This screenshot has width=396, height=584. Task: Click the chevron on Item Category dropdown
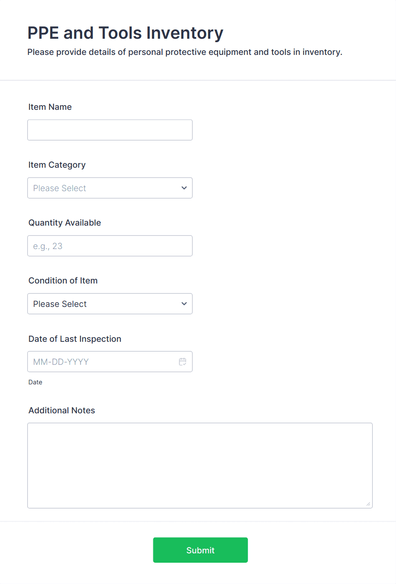pos(184,188)
